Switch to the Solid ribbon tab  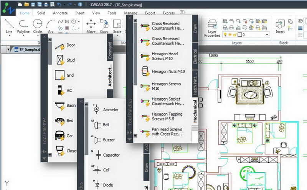(41, 13)
